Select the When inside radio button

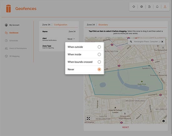pyautogui.click(x=99, y=54)
